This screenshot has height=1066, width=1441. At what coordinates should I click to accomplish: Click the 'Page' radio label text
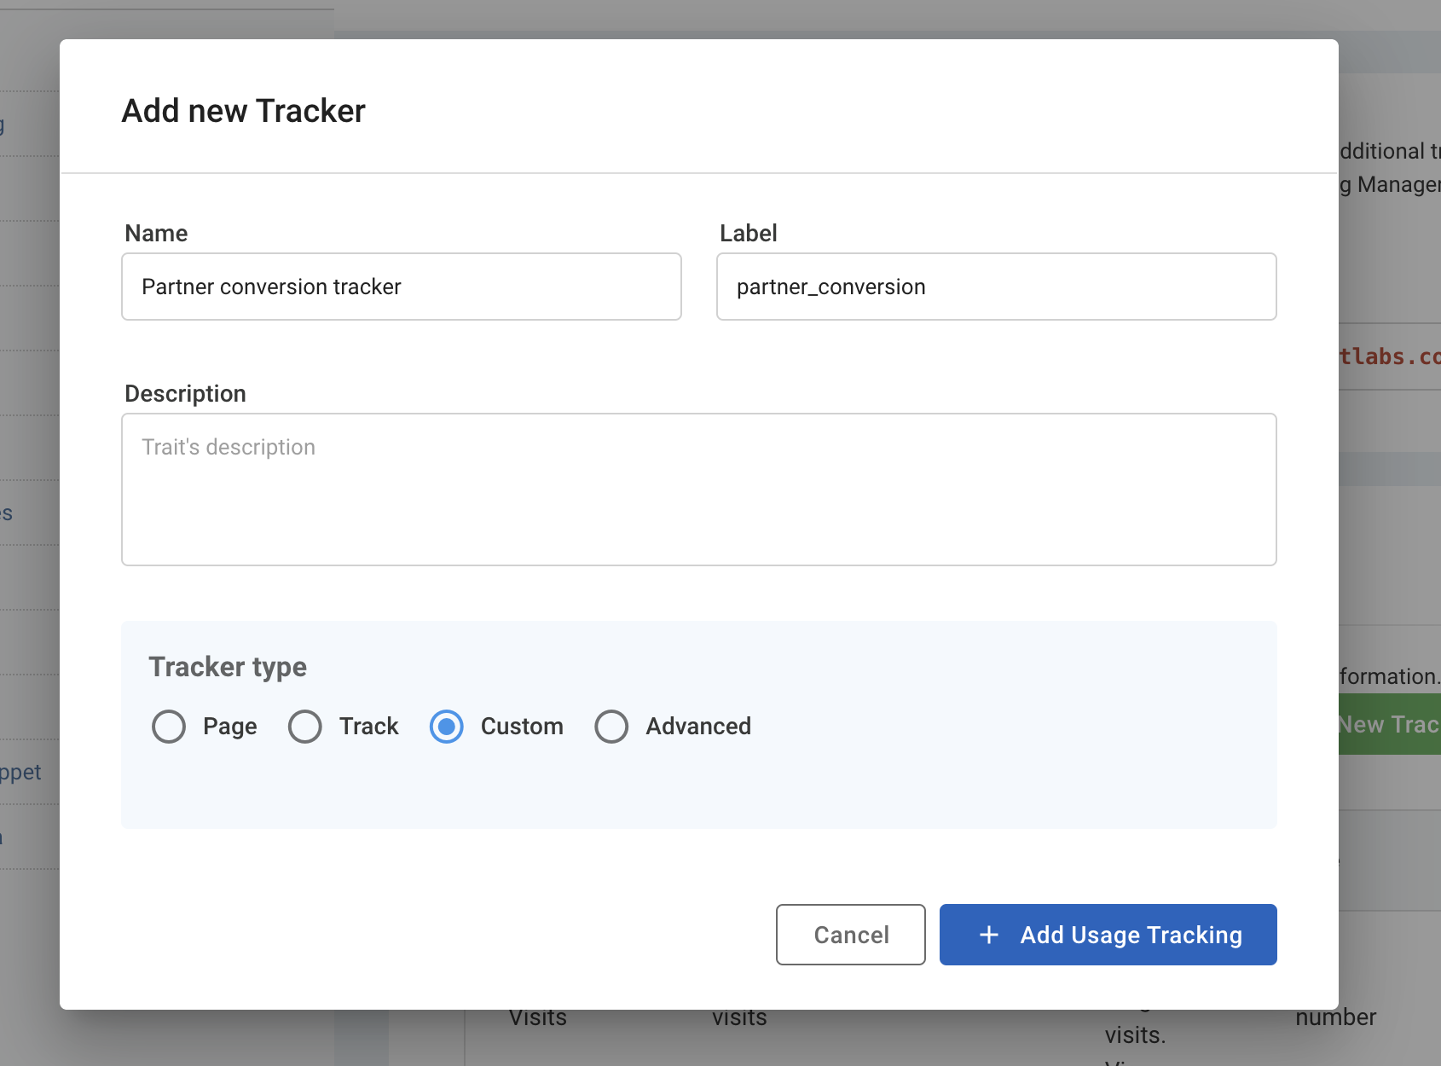coord(230,727)
